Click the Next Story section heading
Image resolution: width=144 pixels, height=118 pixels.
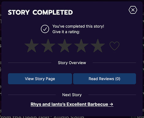[72, 95]
